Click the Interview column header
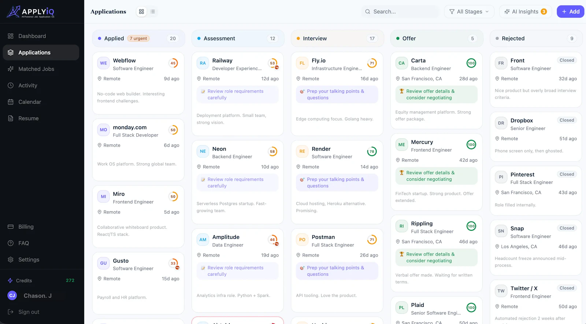586x324 pixels. (x=337, y=38)
